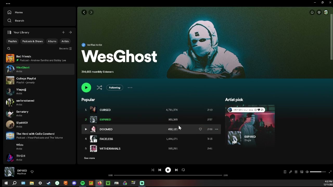333x187 pixels.
Task: Mute the volume speaker icon
Action: point(307,172)
